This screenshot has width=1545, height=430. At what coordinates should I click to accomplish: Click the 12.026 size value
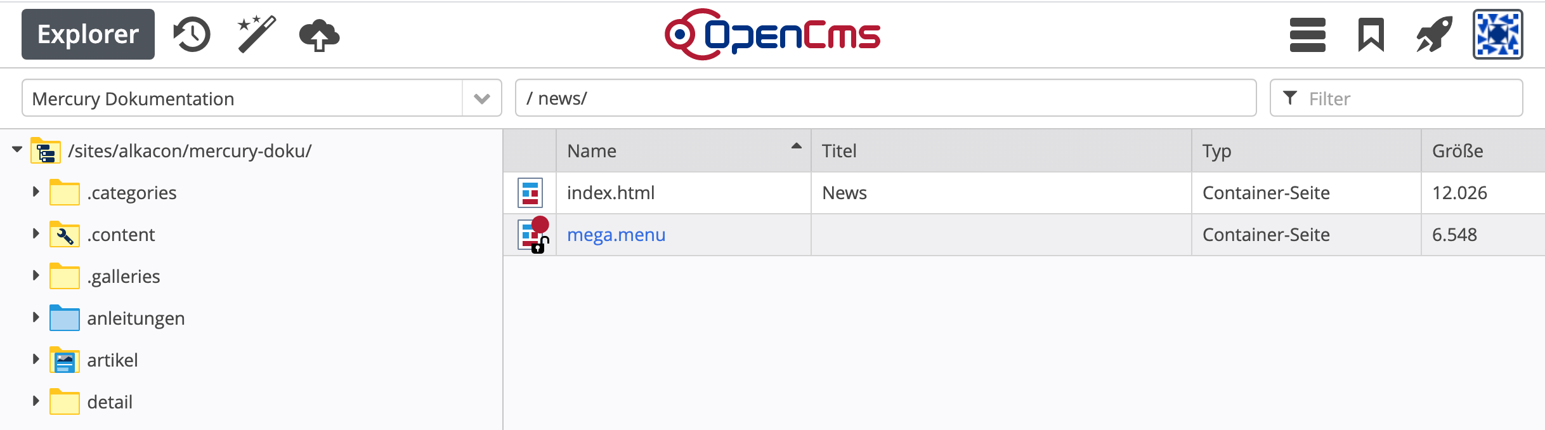tap(1459, 193)
